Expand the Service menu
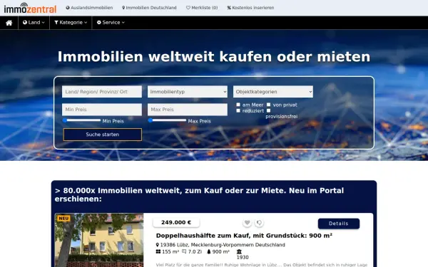This screenshot has height=267, width=428. coord(111,23)
